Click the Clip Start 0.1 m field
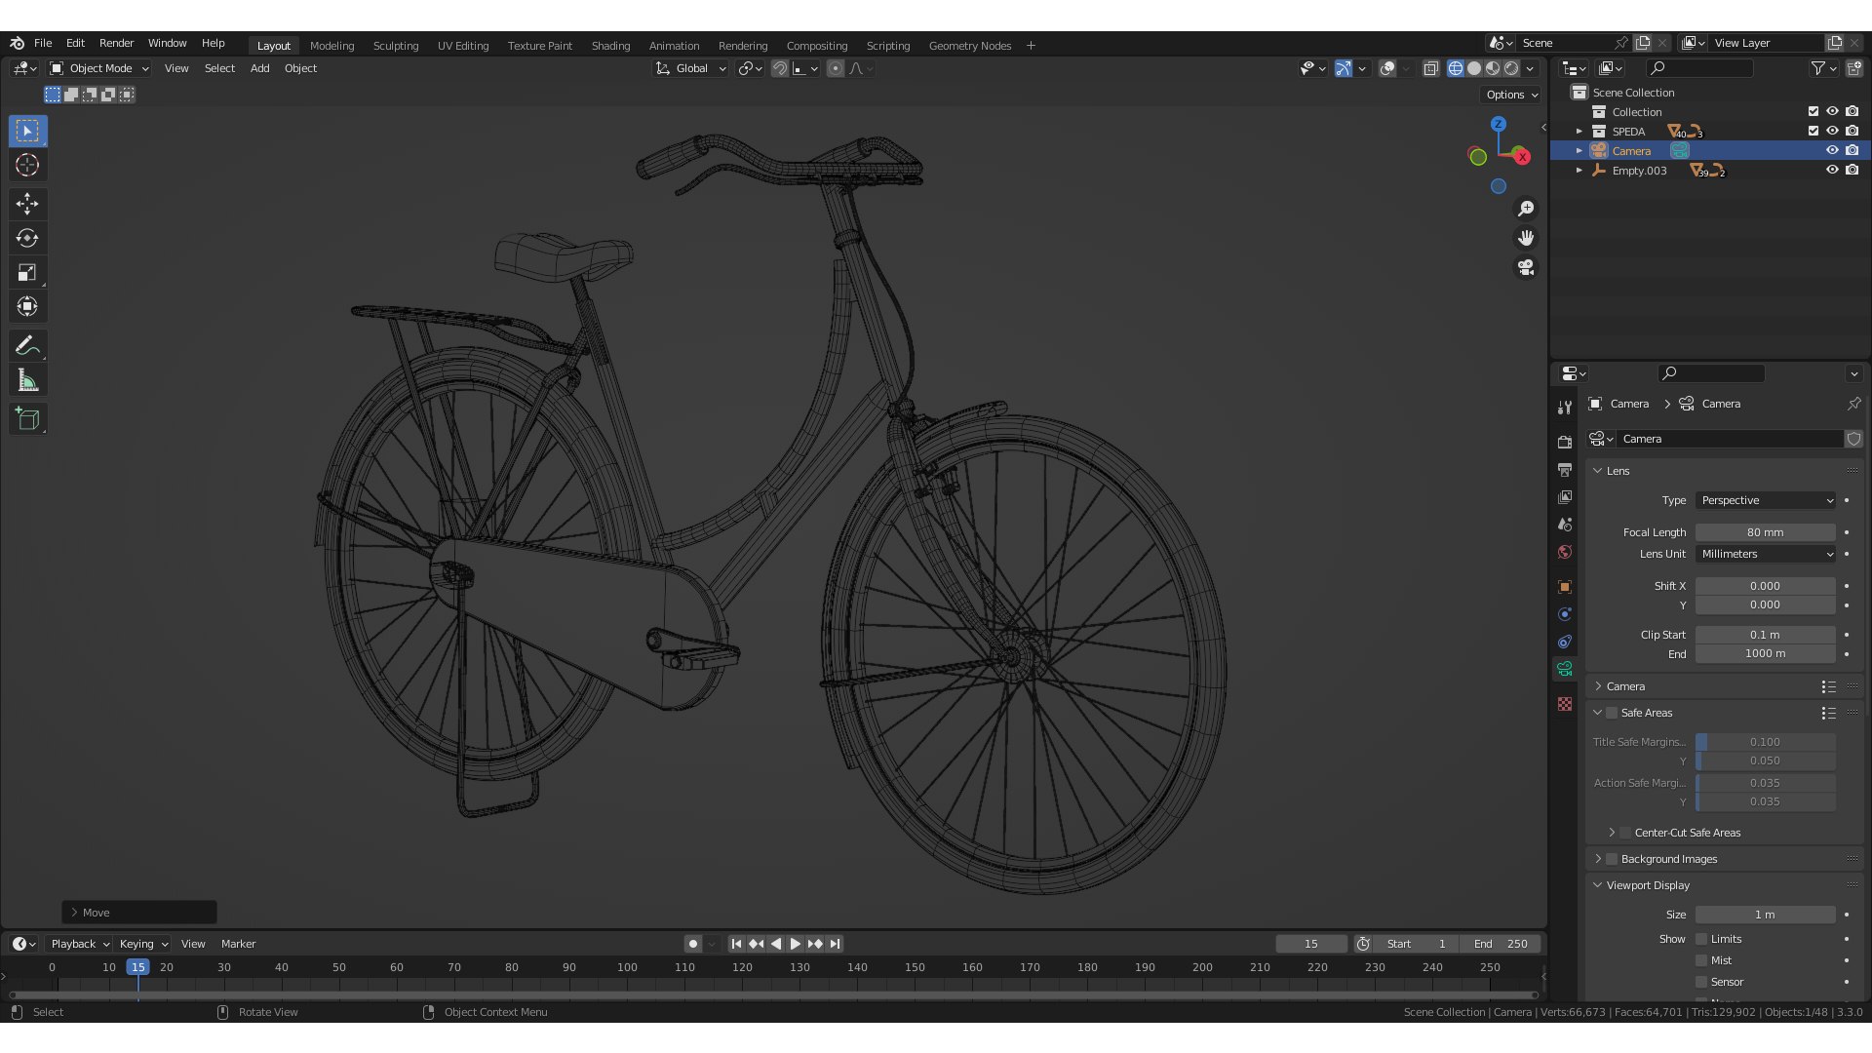The height and width of the screenshot is (1053, 1872). 1766,635
